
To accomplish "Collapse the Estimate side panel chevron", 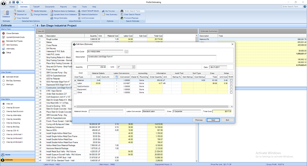I will pyautogui.click(x=33, y=26).
